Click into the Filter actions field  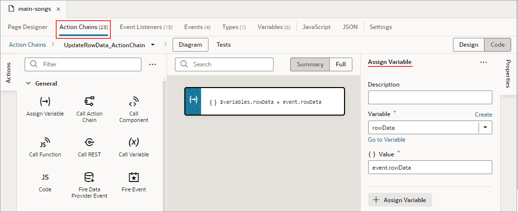coord(83,64)
